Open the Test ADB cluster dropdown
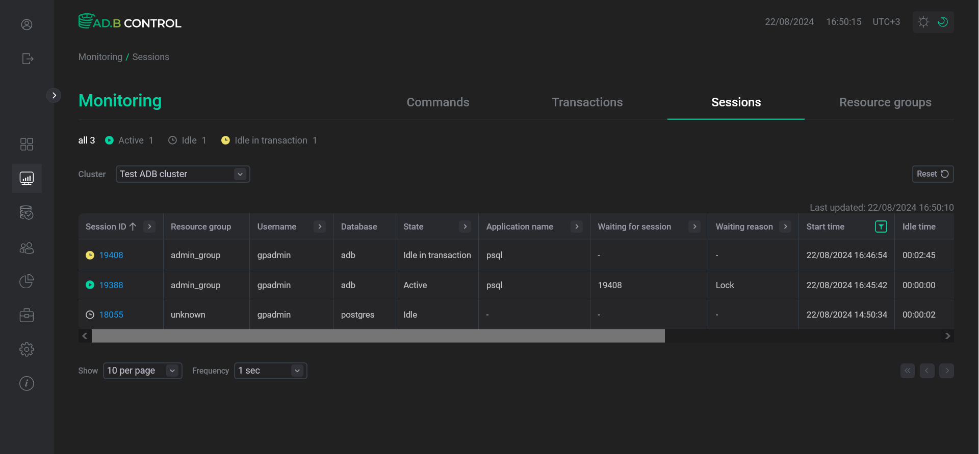Viewport: 979px width, 454px height. tap(183, 174)
